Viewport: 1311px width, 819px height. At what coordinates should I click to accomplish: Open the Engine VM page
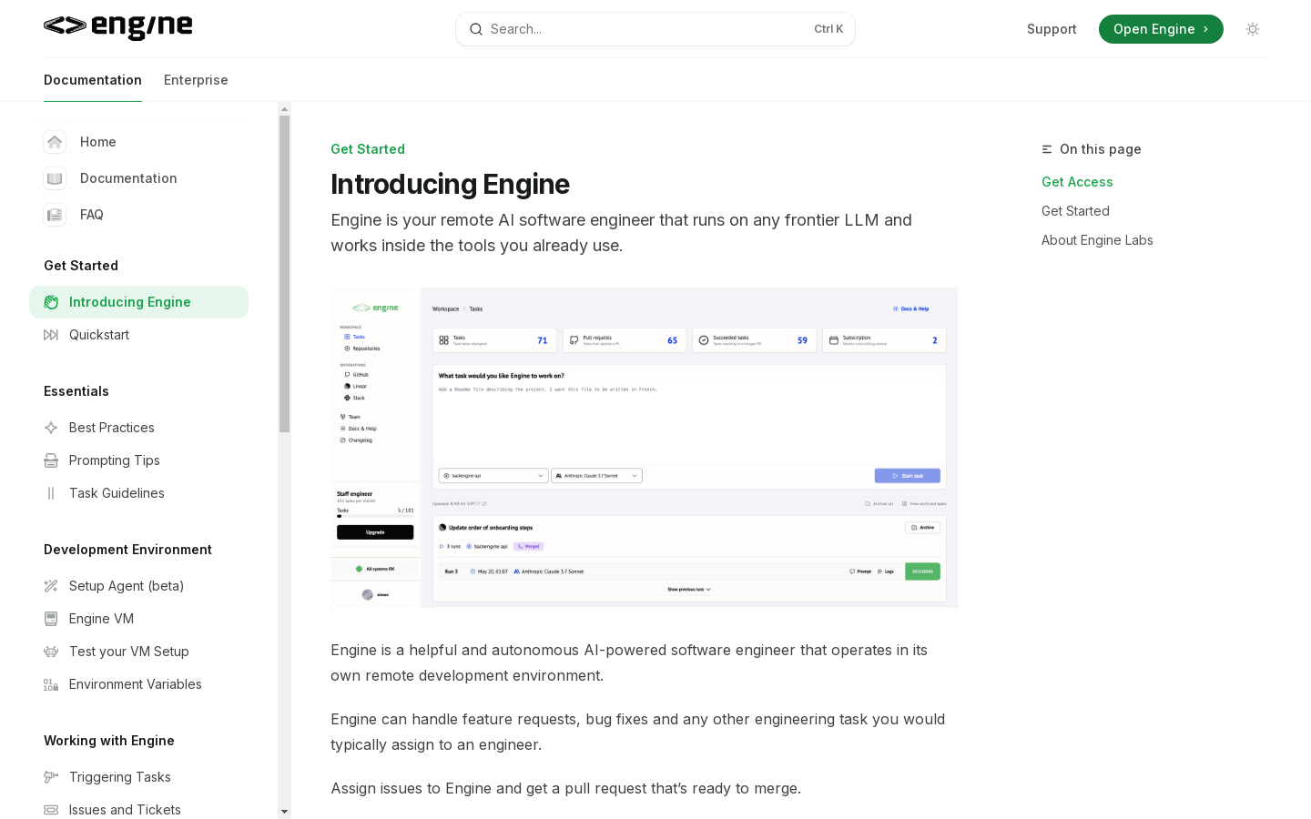138,619
